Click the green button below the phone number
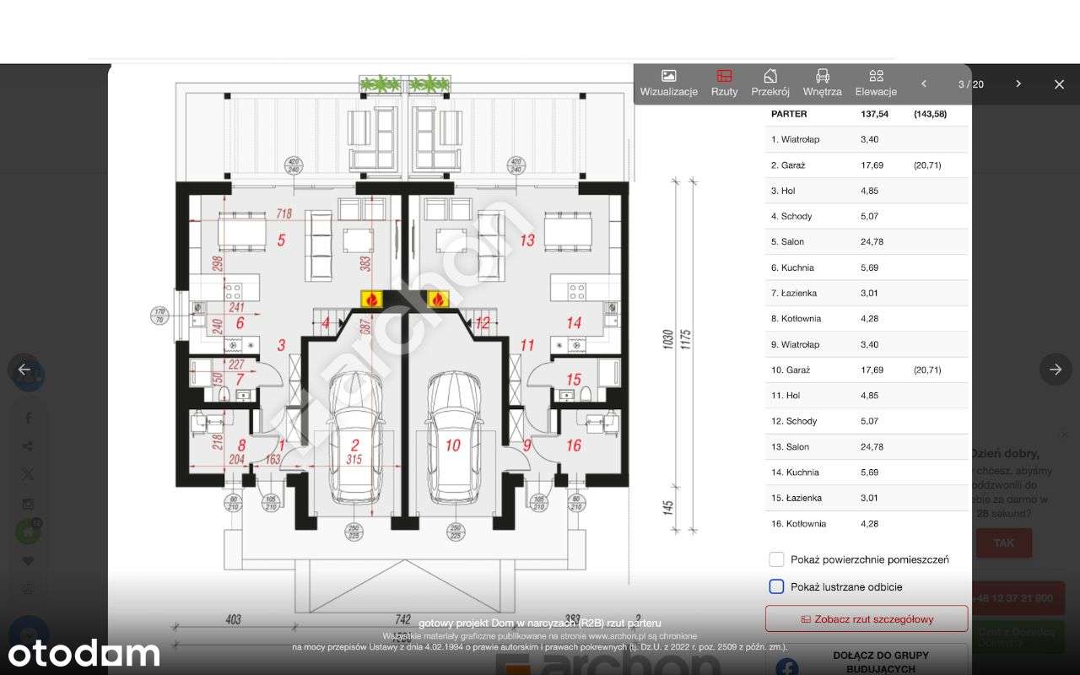 click(1018, 637)
